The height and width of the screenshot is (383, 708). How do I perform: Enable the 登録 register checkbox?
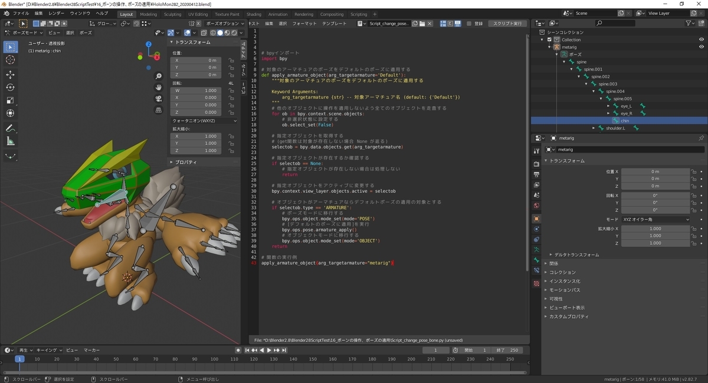click(468, 24)
